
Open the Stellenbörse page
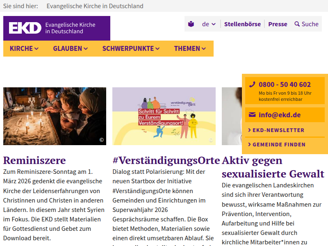click(242, 24)
